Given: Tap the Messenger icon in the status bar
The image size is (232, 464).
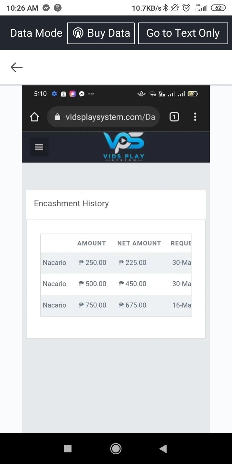Looking at the screenshot, I should [46, 8].
